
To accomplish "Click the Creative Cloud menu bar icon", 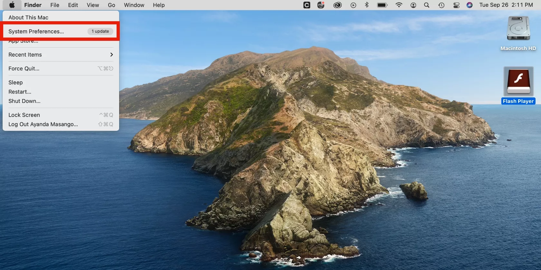I will (337, 5).
